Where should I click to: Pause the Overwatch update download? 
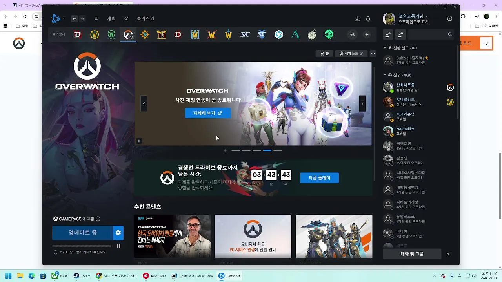tap(118, 246)
